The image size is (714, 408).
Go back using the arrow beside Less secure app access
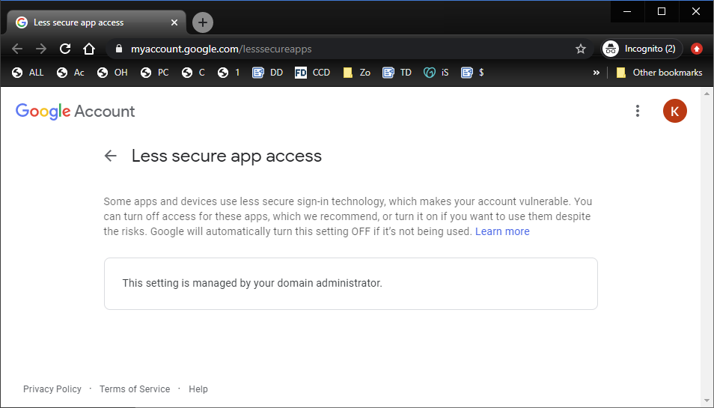[x=111, y=156]
